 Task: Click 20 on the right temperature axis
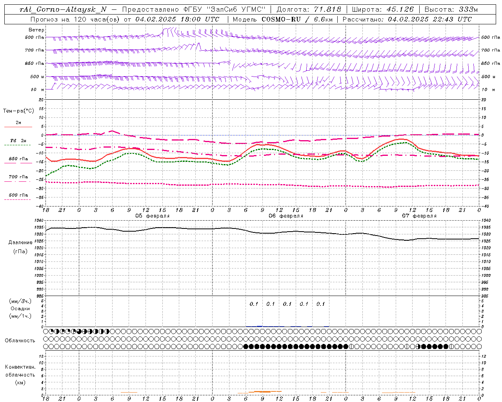click(x=484, y=100)
